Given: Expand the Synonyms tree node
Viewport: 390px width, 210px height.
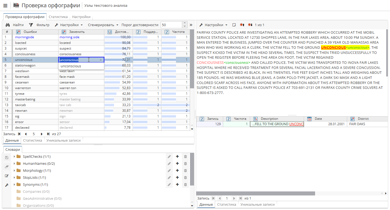Looking at the screenshot, I should (x=14, y=184).
